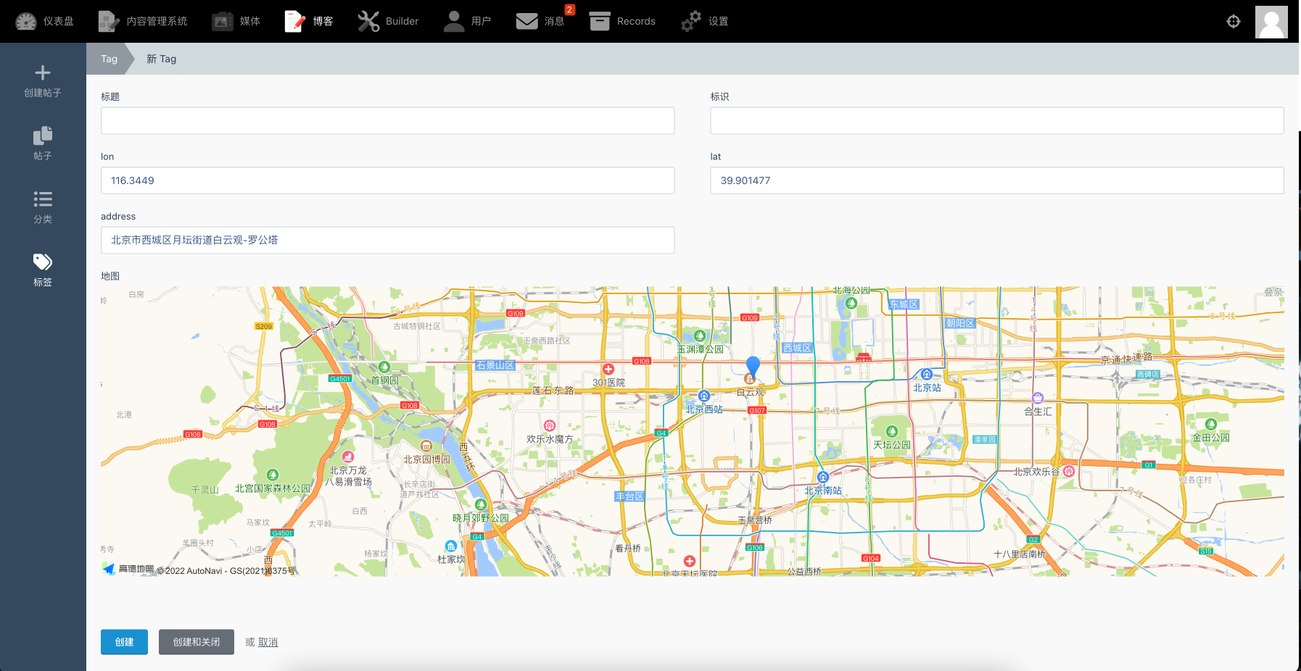Focus the 标识 slug input field
Screen dimensions: 1301x671
point(997,120)
